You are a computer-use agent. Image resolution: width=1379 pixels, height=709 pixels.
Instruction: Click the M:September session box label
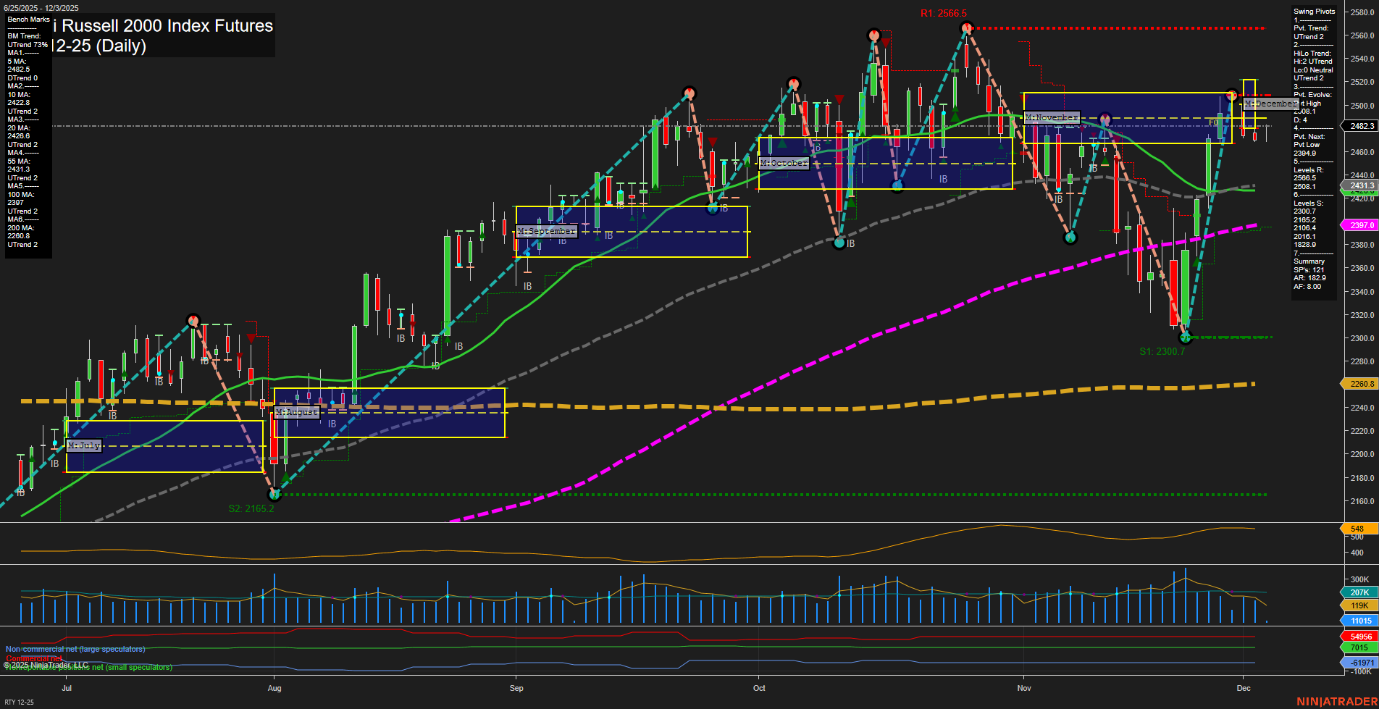point(547,231)
